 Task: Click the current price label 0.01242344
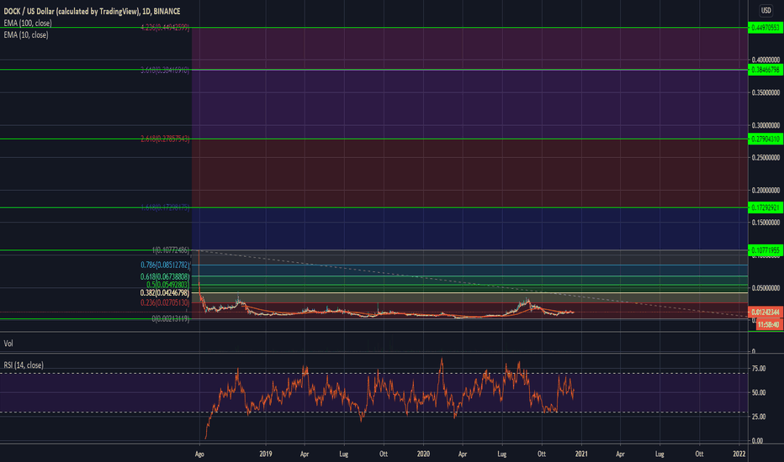765,312
